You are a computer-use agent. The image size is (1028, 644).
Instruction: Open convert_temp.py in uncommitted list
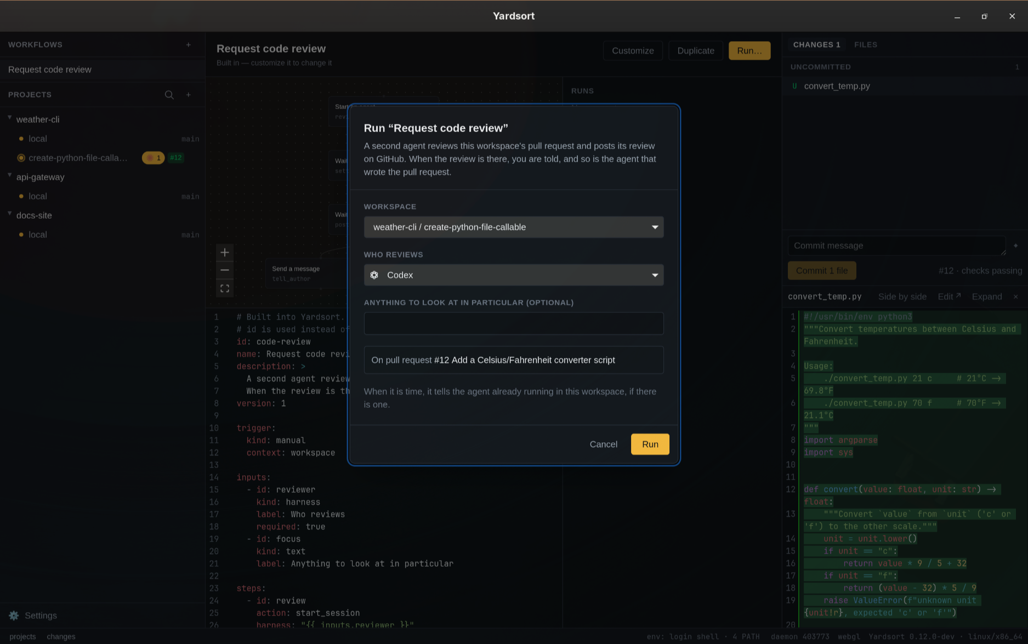point(905,86)
